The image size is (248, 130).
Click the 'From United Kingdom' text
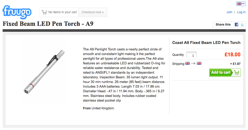click(x=99, y=108)
